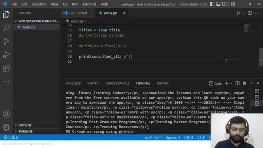Click the editor vertical scrollbar
The height and width of the screenshot is (148, 263).
pos(261,57)
